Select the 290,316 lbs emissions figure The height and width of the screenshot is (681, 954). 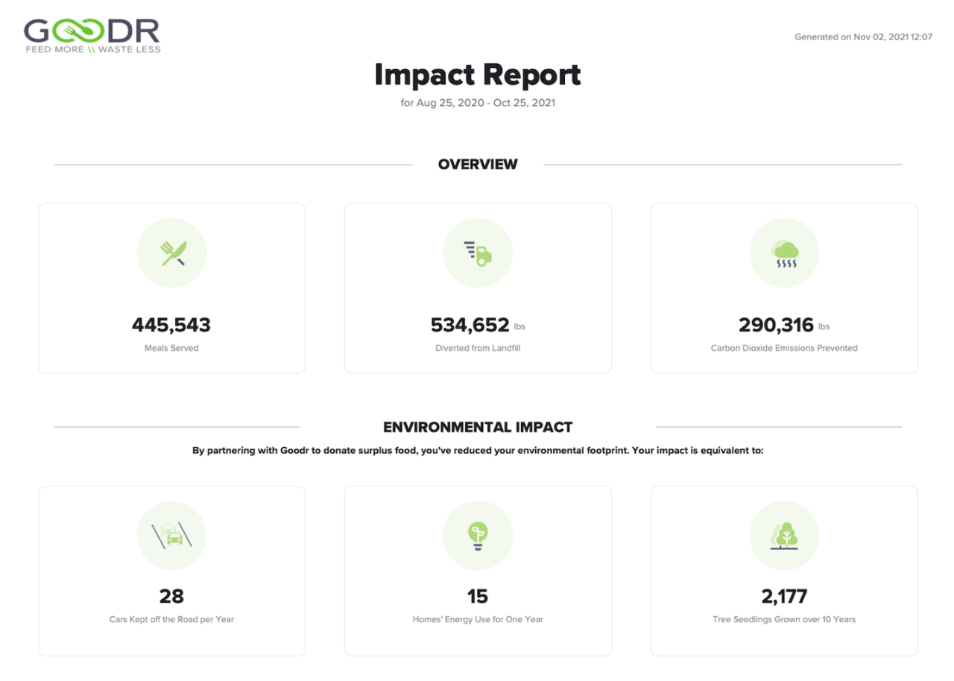tap(784, 325)
